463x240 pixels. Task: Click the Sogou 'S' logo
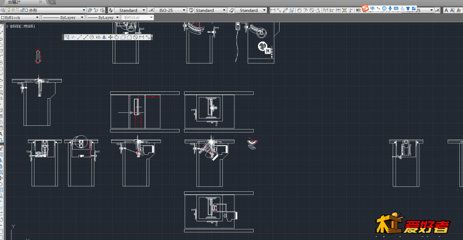[365, 8]
